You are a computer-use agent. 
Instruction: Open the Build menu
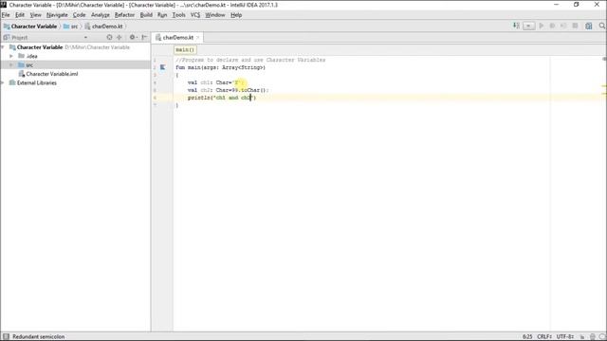[146, 15]
